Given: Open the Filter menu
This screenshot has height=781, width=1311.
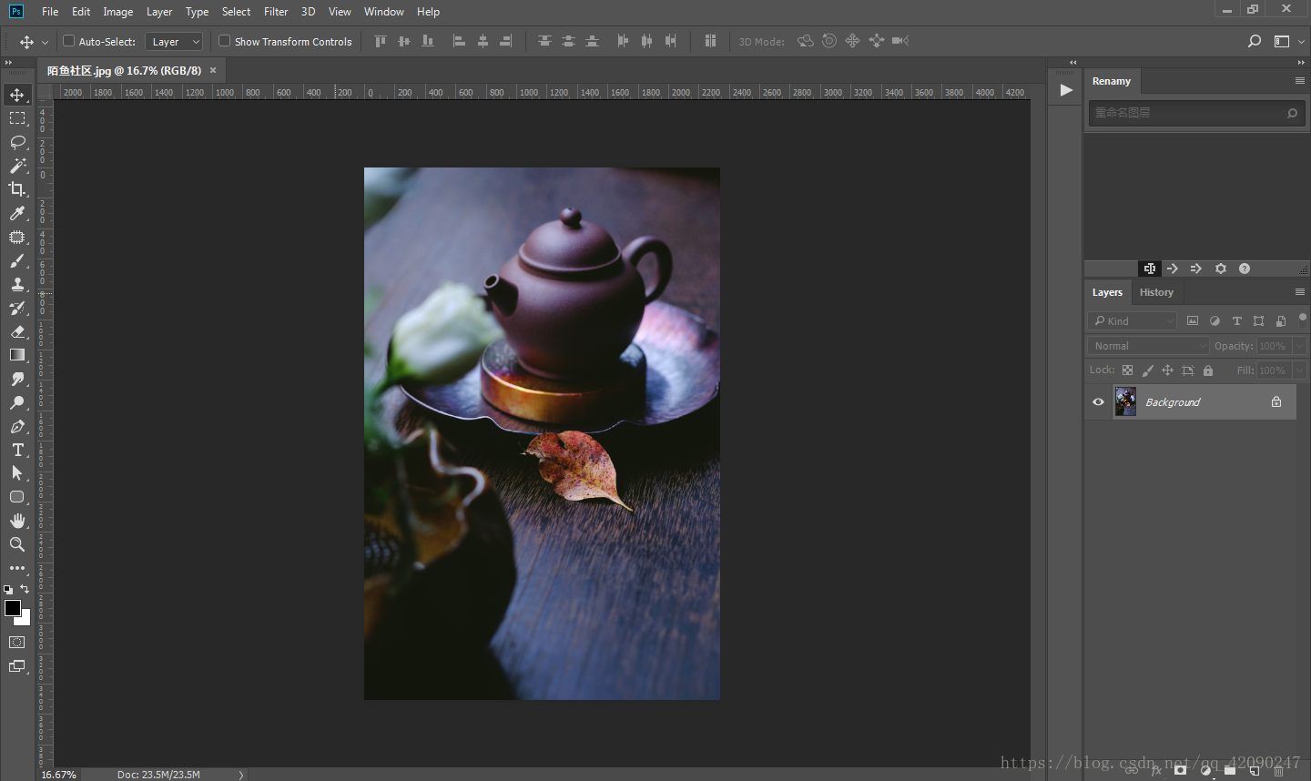Looking at the screenshot, I should point(276,12).
